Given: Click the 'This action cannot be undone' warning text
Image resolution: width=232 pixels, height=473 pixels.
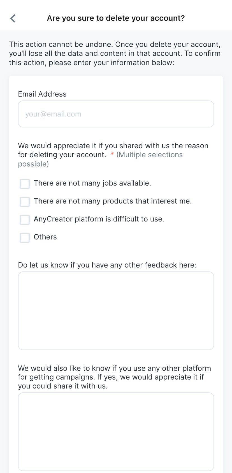Looking at the screenshot, I should click(115, 53).
